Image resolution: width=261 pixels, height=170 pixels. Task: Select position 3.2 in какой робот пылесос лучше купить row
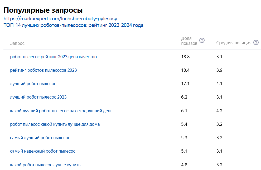[x=219, y=165]
